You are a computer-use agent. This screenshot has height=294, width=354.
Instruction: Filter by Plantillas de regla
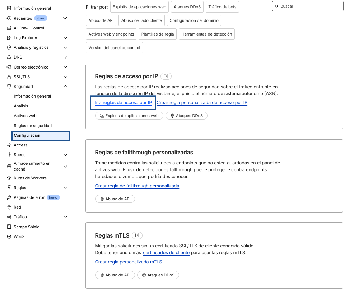(158, 34)
